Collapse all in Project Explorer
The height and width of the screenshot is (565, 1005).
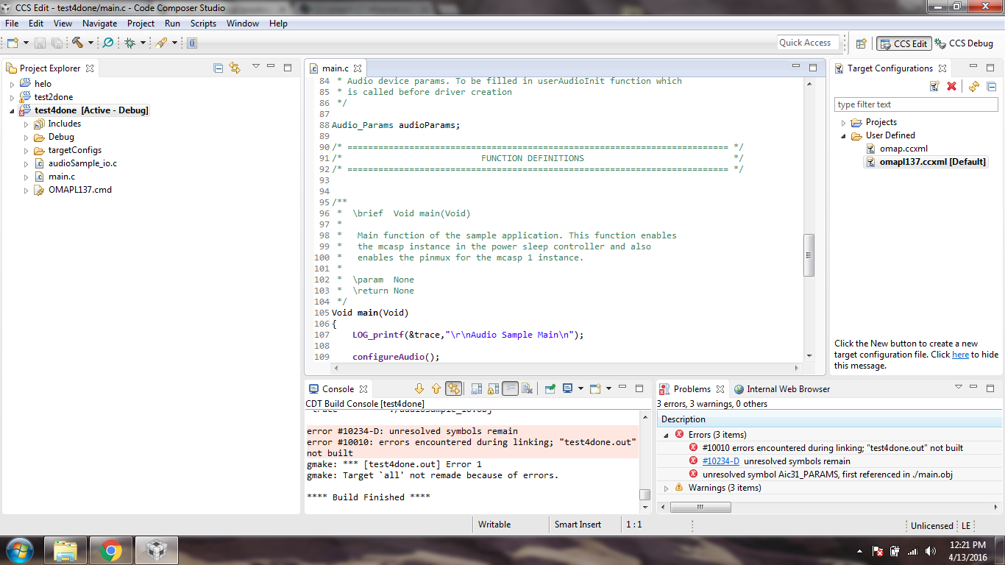tap(218, 68)
